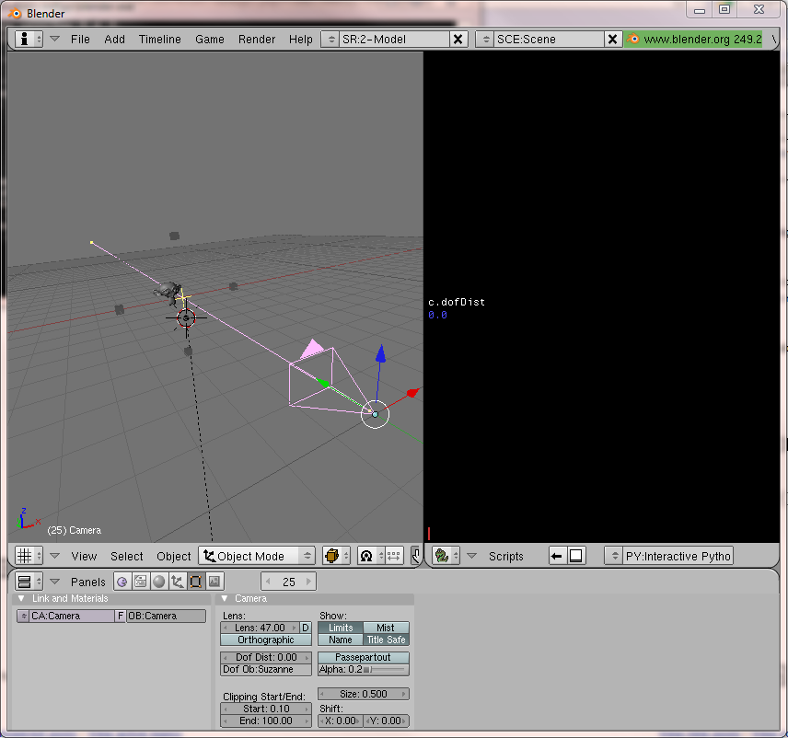Open the CA:Camera datablock browse dropdown
788x738 pixels.
(23, 616)
